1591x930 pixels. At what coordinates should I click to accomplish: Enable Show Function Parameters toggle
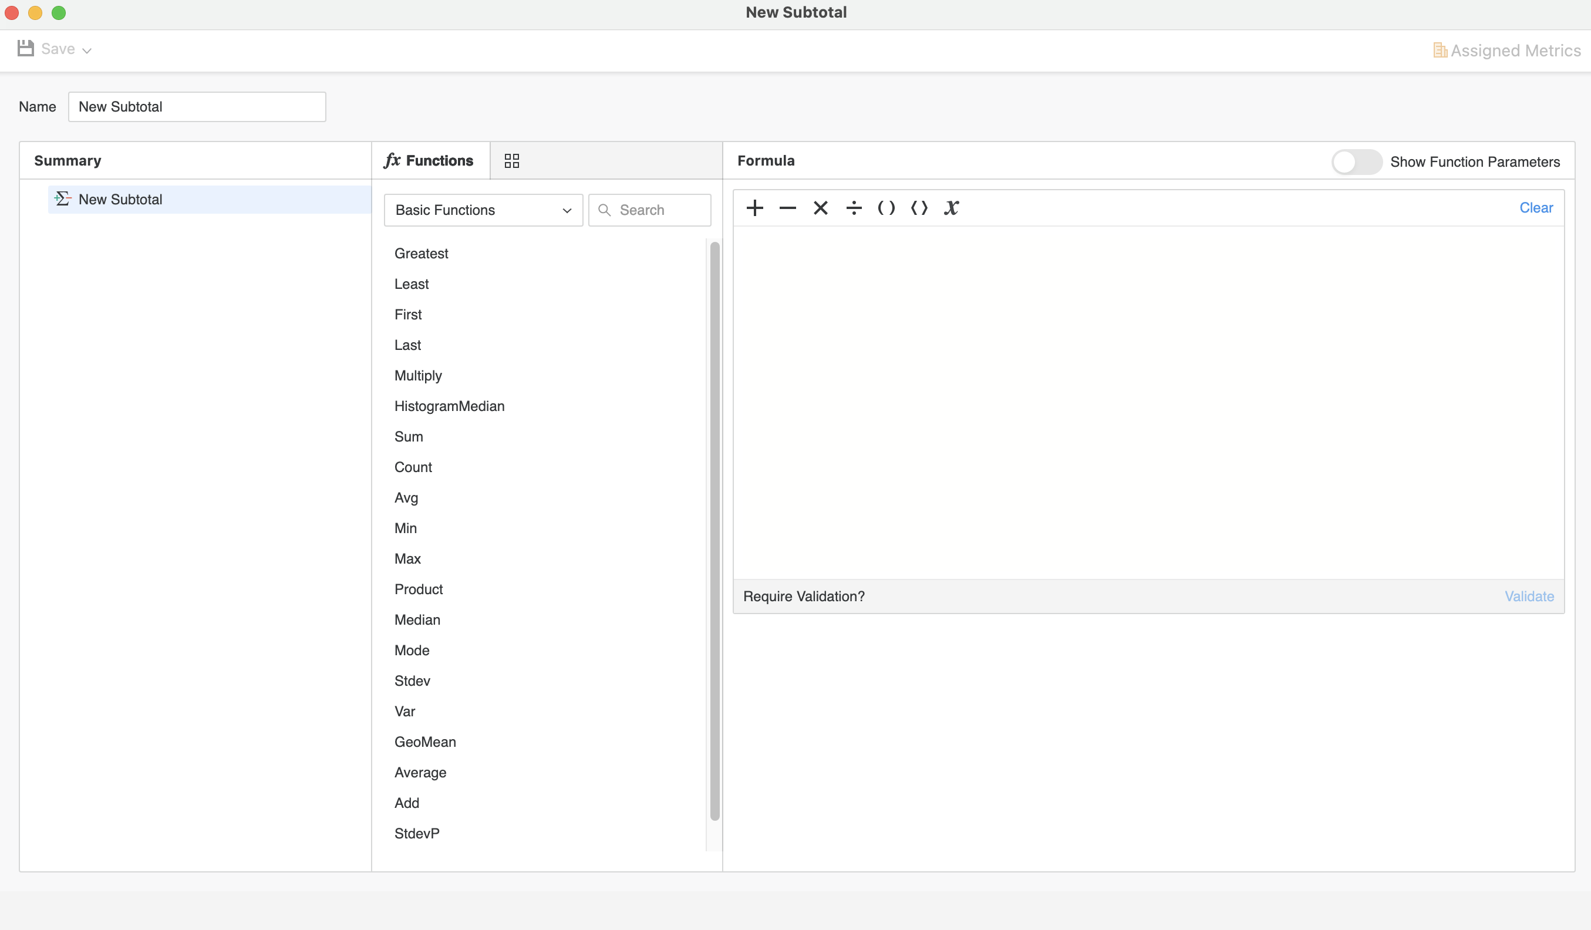[1356, 161]
